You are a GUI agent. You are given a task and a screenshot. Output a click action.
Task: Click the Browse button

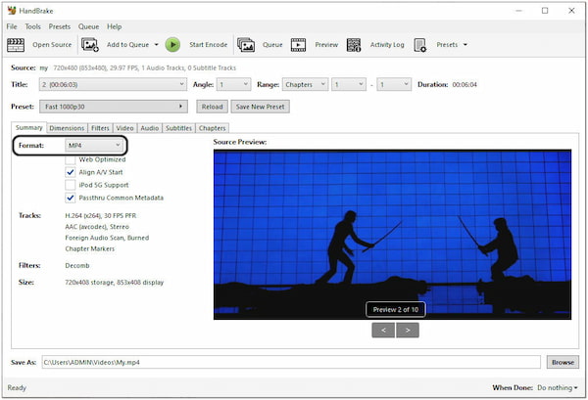click(563, 362)
